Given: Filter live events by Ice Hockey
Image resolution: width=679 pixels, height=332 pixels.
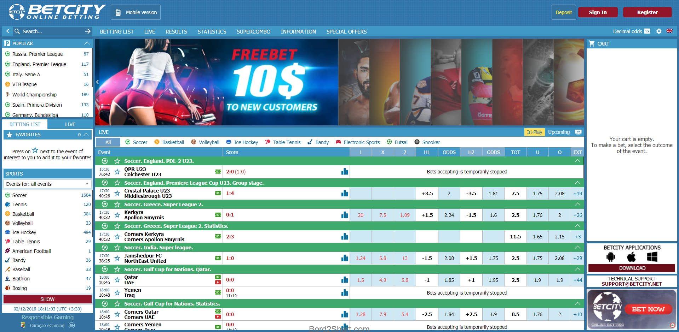Looking at the screenshot, I should coord(242,142).
